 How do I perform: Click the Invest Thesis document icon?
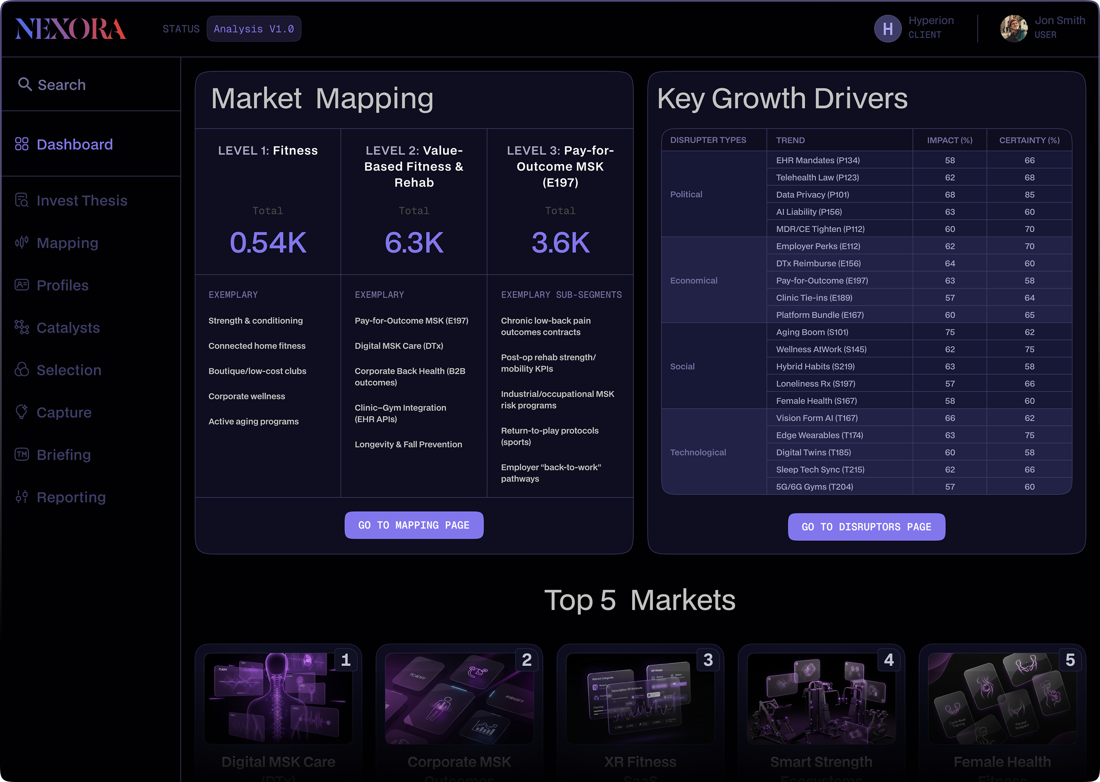pyautogui.click(x=22, y=200)
